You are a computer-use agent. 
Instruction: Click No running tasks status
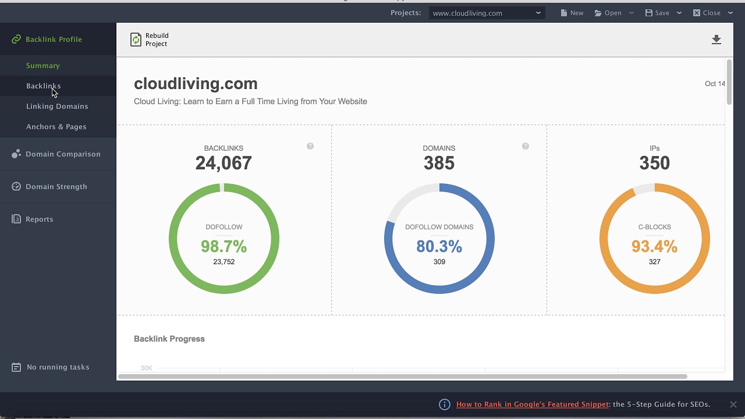pyautogui.click(x=58, y=367)
